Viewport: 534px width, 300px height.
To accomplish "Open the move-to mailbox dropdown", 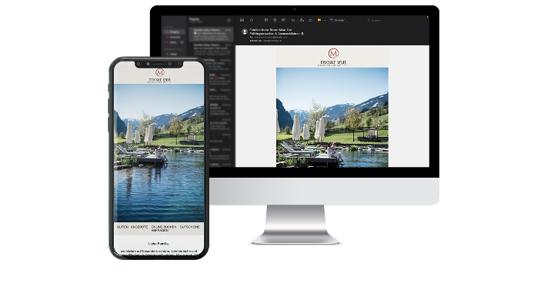I will (345, 21).
